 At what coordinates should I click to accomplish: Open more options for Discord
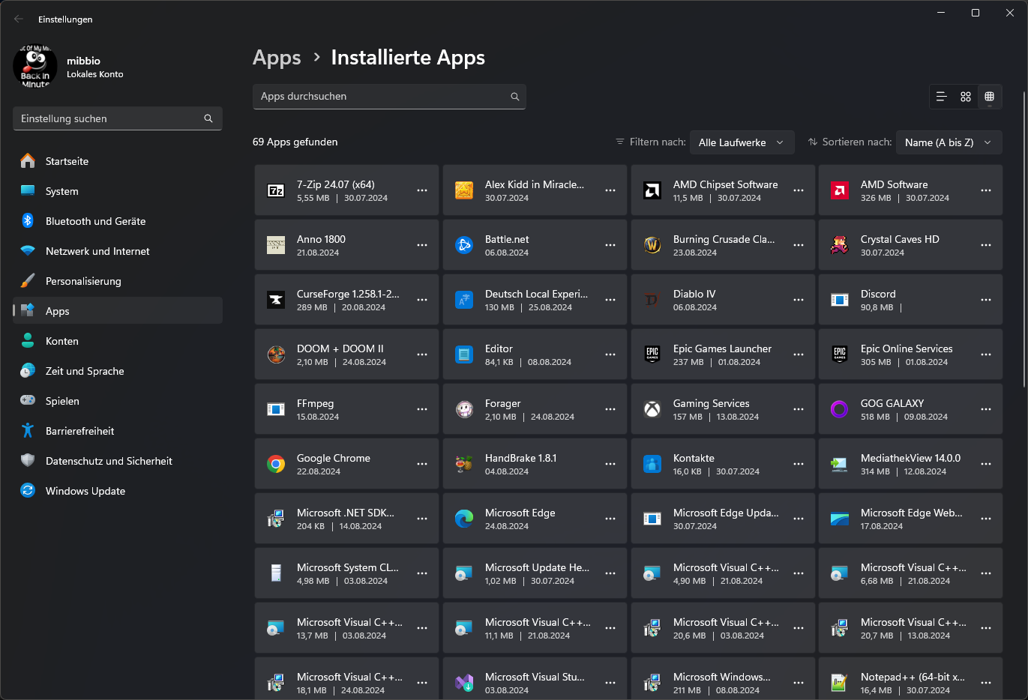(986, 300)
